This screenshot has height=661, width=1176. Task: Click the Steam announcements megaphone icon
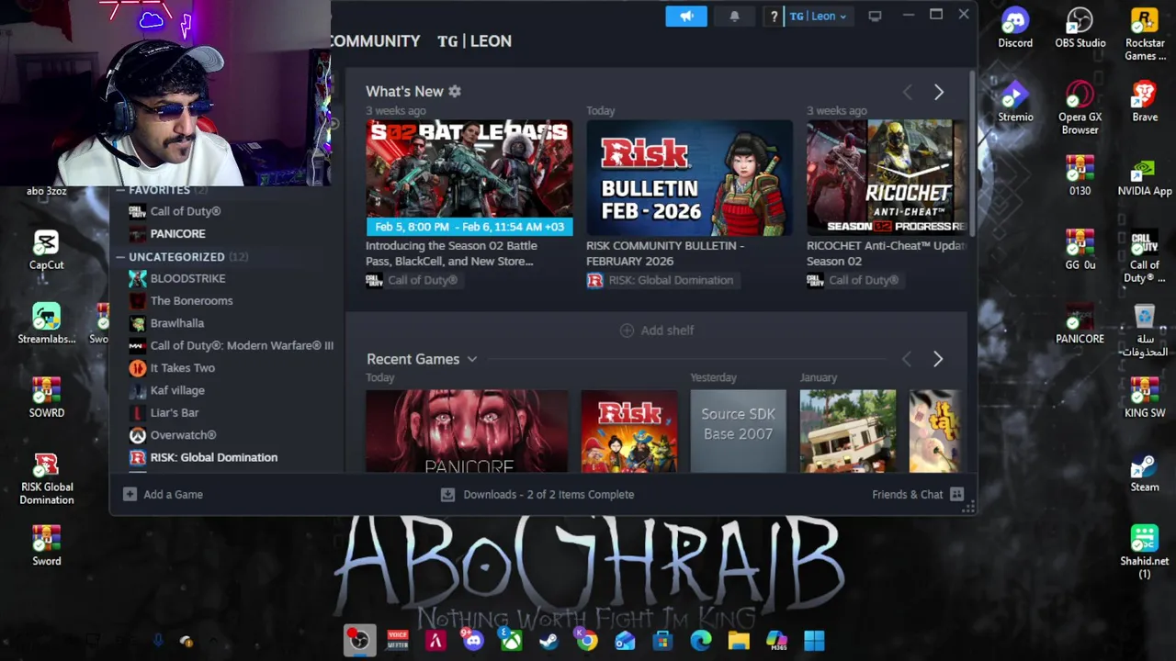tap(686, 17)
